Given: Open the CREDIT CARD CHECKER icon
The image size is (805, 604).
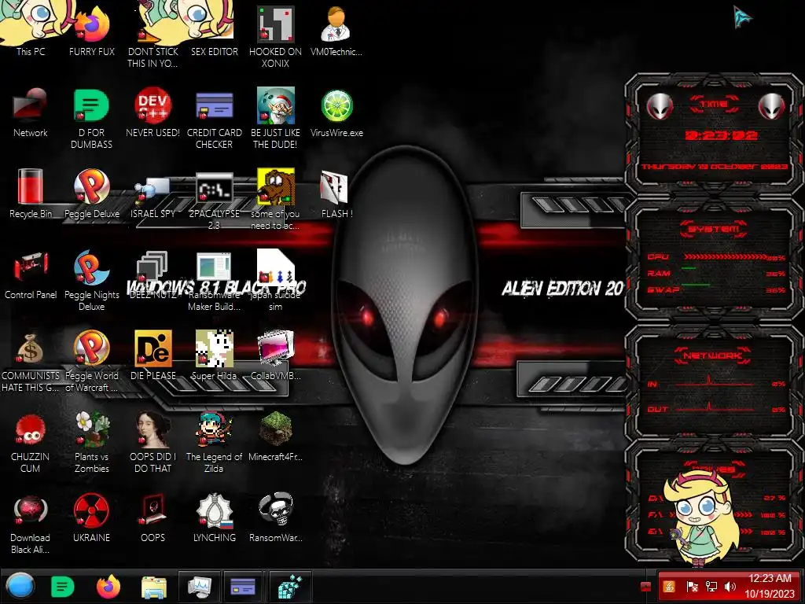Looking at the screenshot, I should [214, 117].
